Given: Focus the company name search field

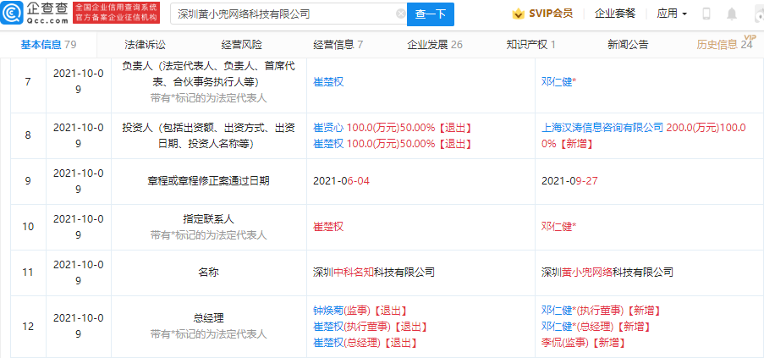Looking at the screenshot, I should [288, 14].
